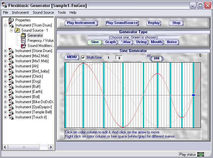Image resolution: width=213 pixels, height=158 pixels.
Task: Click left arrow of At 200 control
Action: click(x=151, y=59)
